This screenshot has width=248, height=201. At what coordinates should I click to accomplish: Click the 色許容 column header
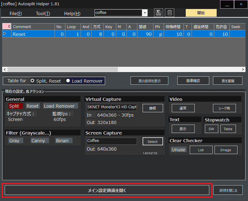tap(222, 27)
